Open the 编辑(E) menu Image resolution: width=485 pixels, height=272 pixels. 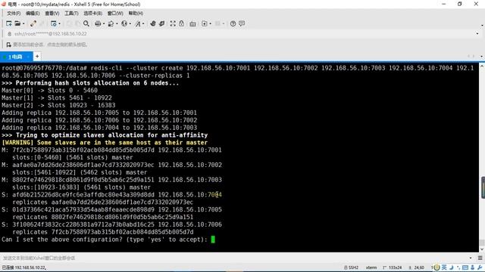[33, 14]
